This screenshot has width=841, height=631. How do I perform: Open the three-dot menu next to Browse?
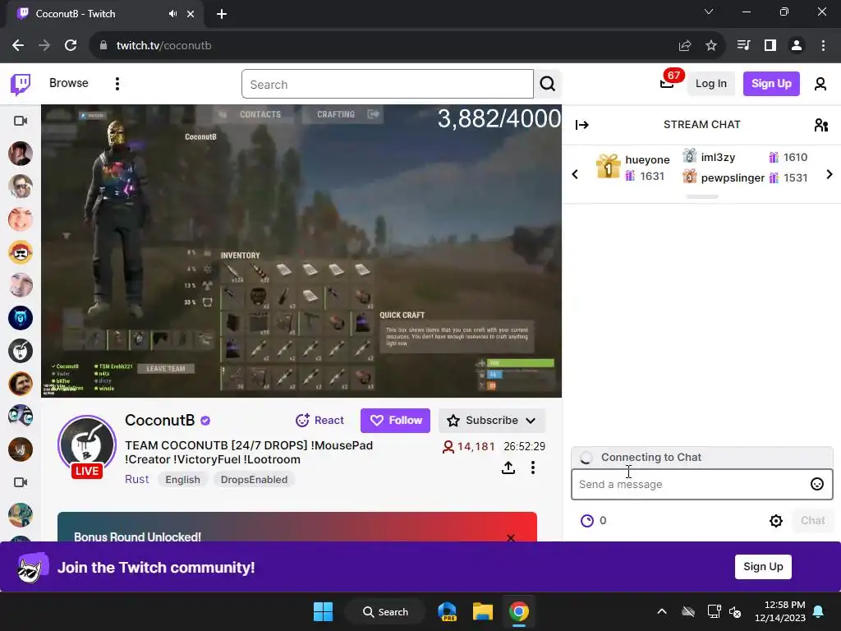coord(117,84)
